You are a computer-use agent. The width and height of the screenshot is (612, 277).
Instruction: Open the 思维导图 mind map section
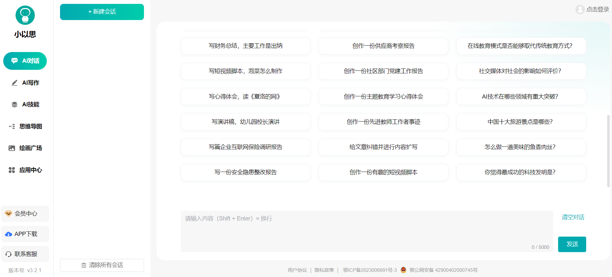[25, 126]
